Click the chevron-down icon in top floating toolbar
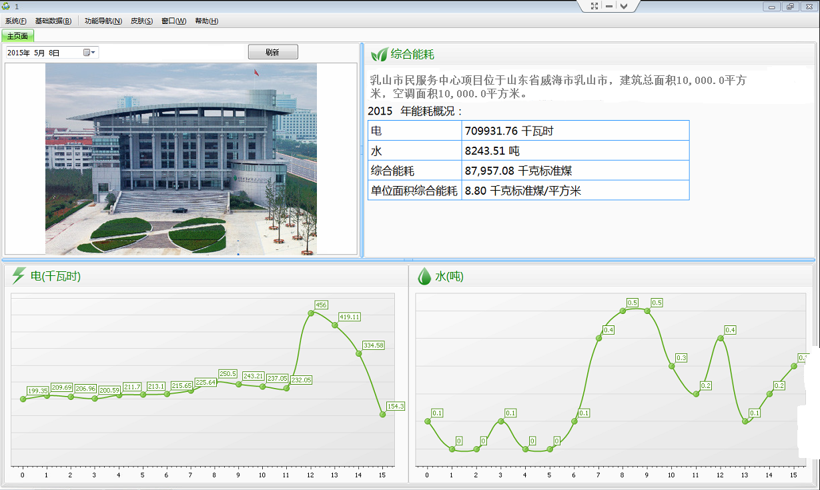The height and width of the screenshot is (490, 820). tap(624, 6)
